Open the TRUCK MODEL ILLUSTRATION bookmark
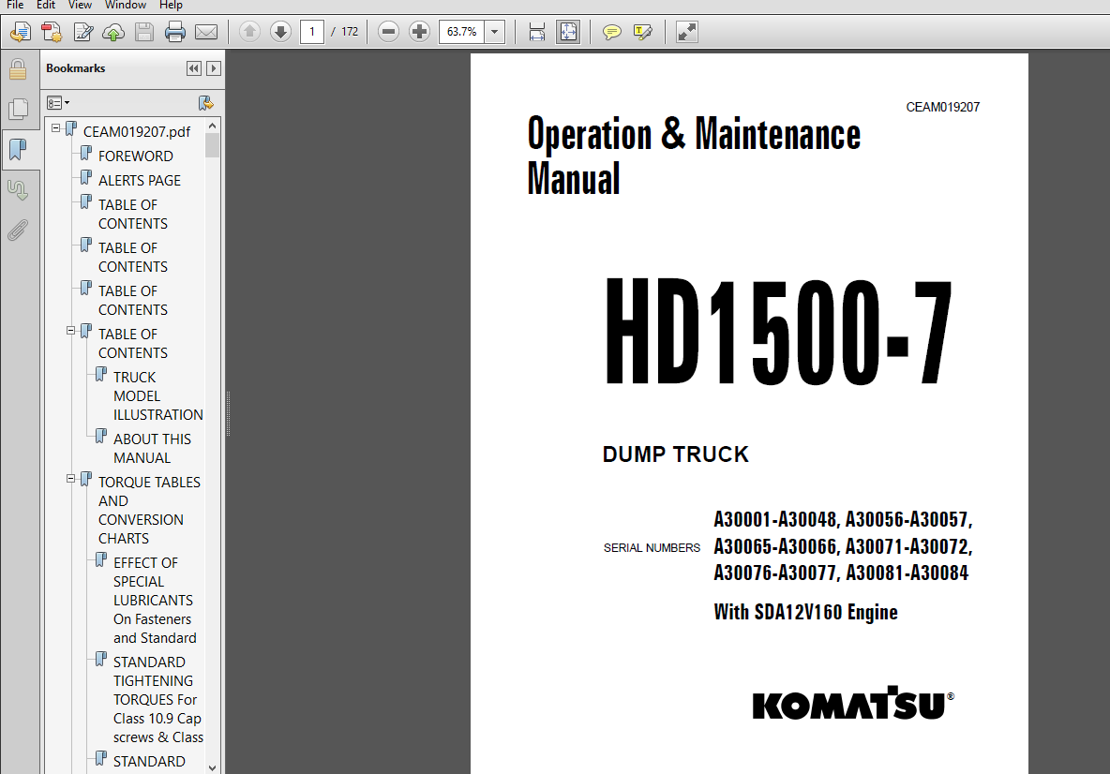Screen dimensions: 1110x774 pos(157,396)
